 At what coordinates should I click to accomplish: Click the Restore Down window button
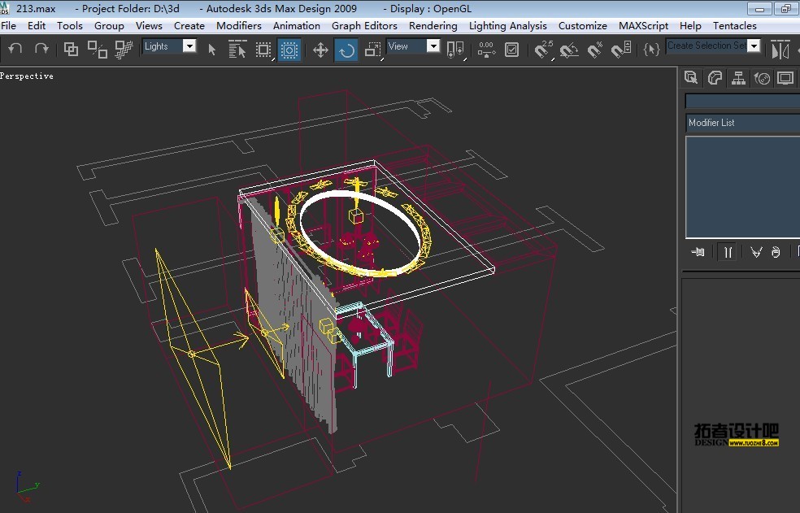(786, 9)
